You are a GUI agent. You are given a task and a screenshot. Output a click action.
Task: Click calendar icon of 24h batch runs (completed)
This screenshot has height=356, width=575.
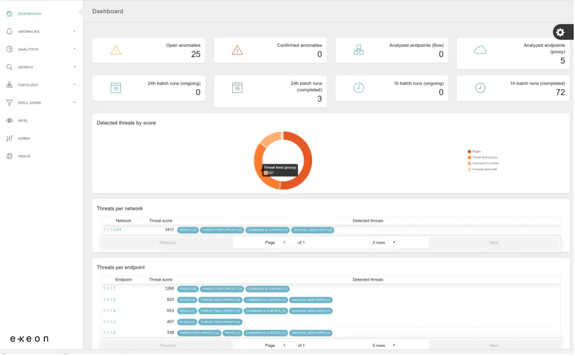coord(237,88)
